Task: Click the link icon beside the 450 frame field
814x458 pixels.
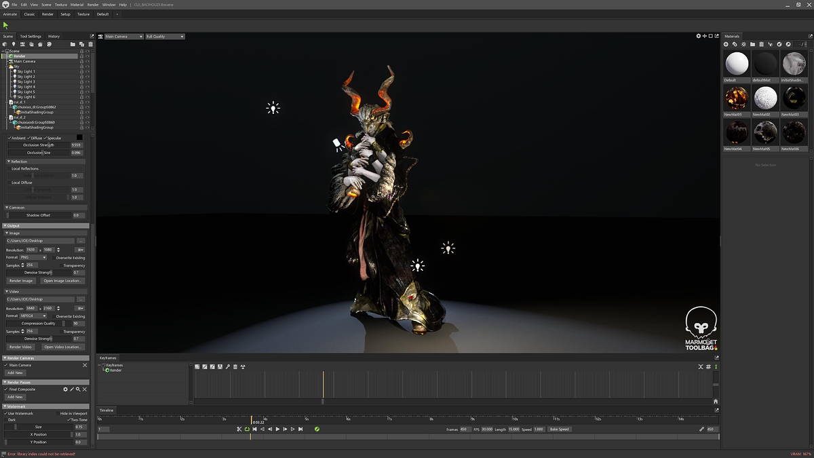Action: coord(701,429)
